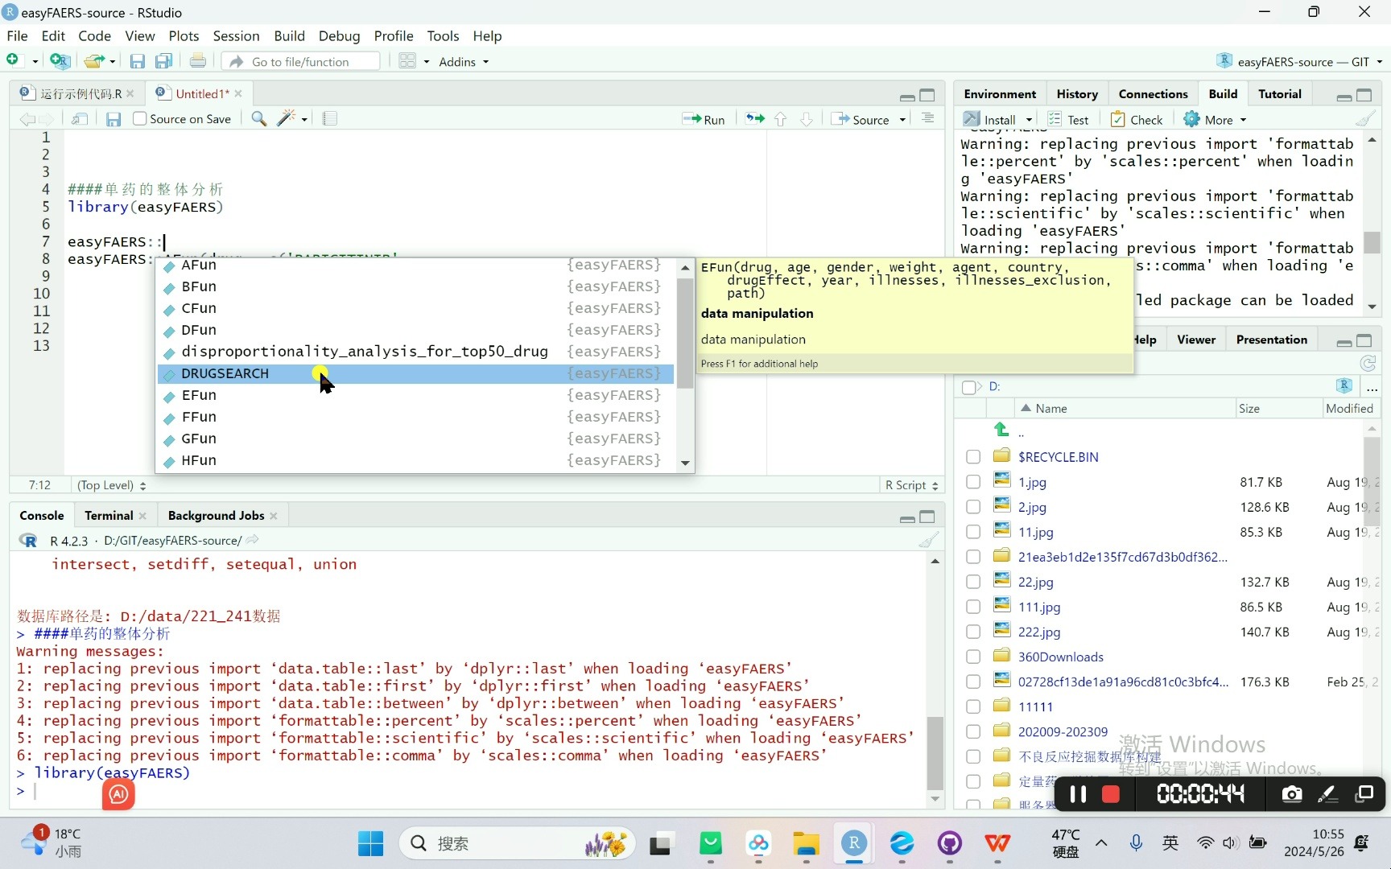Open the Tools menu
This screenshot has width=1391, height=869.
click(443, 36)
